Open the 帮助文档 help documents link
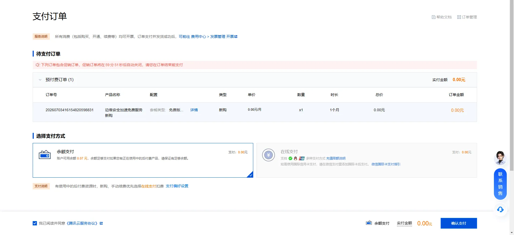The image size is (514, 235). click(442, 17)
